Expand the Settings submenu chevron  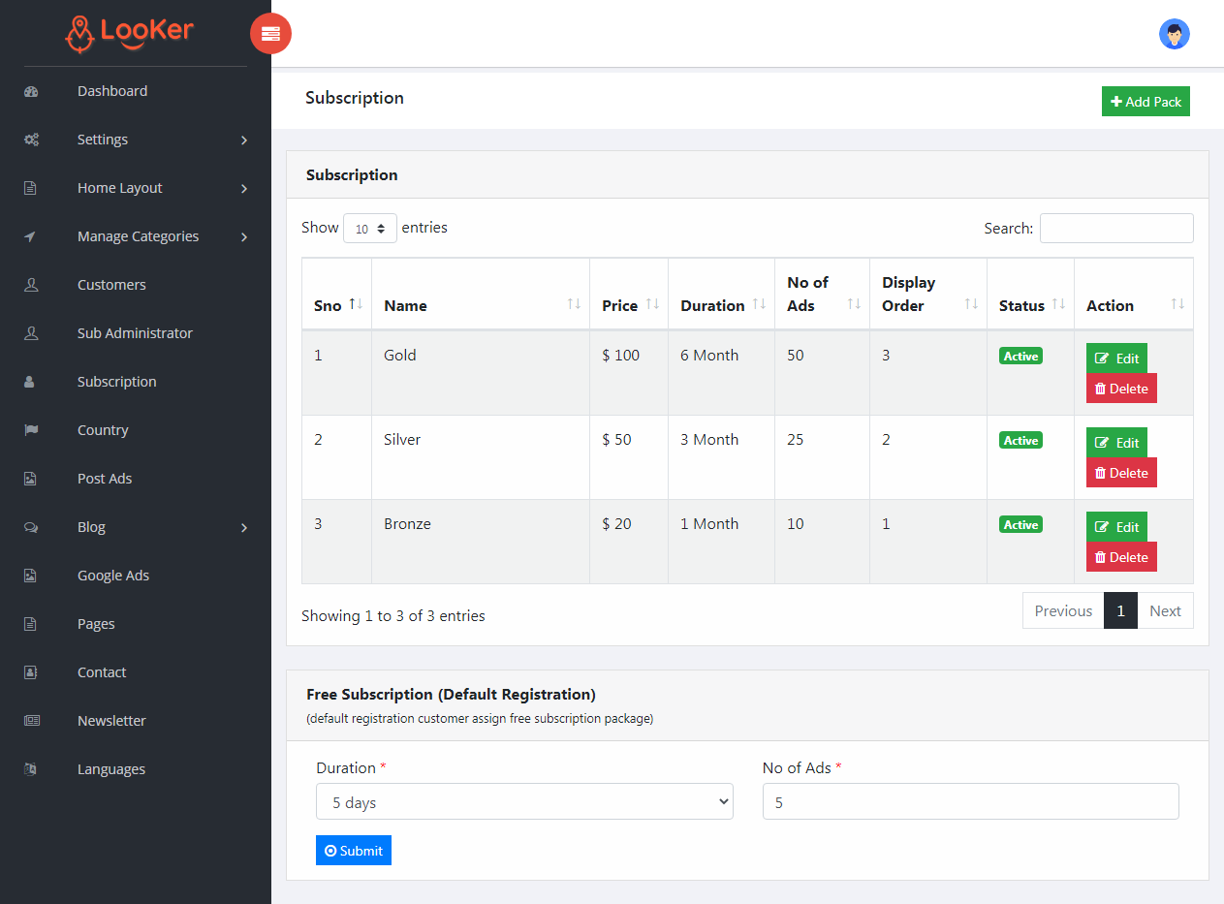pos(244,140)
